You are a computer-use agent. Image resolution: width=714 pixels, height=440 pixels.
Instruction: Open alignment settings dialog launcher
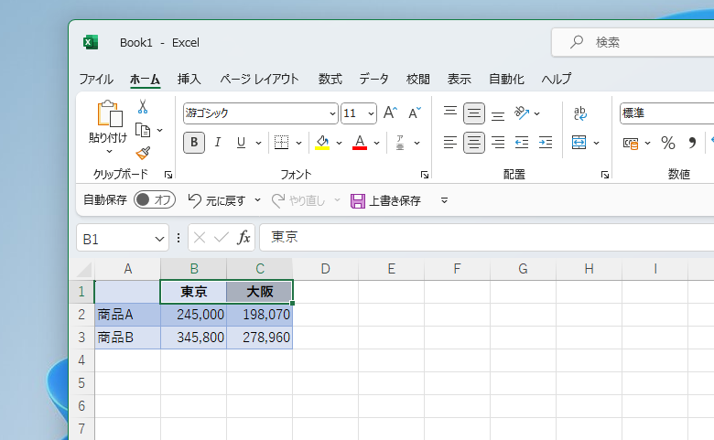pyautogui.click(x=605, y=175)
